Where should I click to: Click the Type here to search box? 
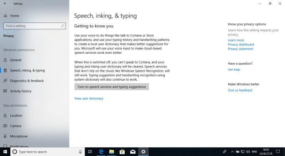(48, 152)
